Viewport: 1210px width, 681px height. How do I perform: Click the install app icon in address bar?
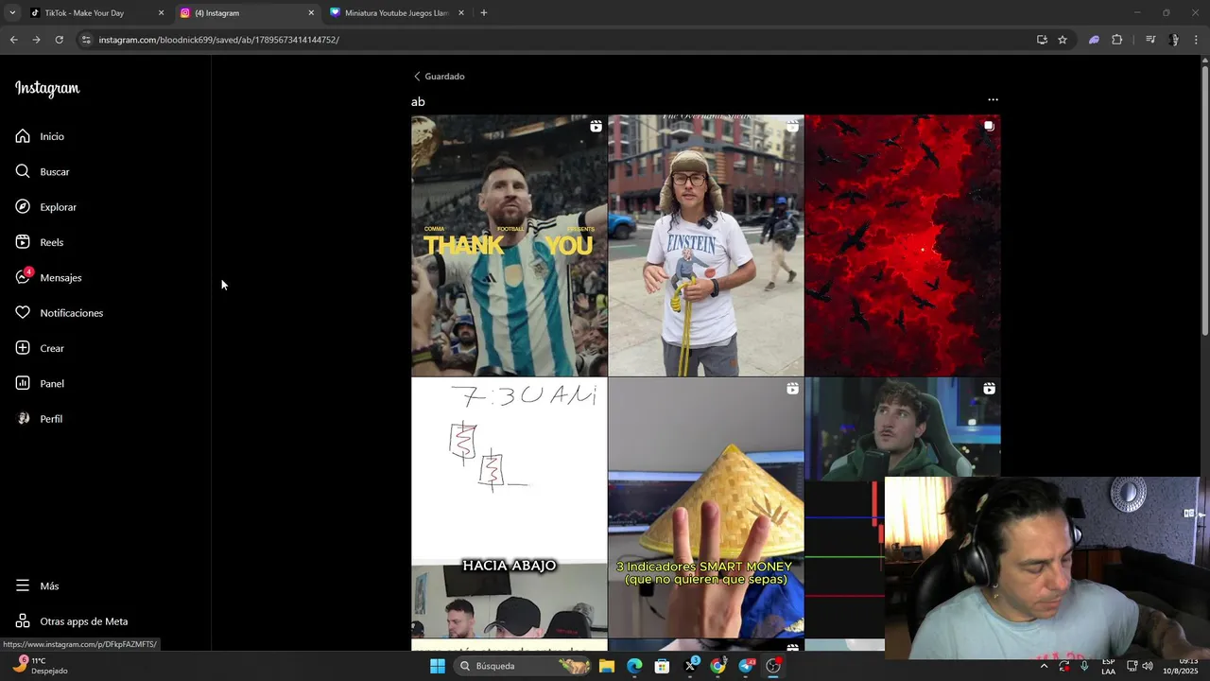(x=1042, y=40)
